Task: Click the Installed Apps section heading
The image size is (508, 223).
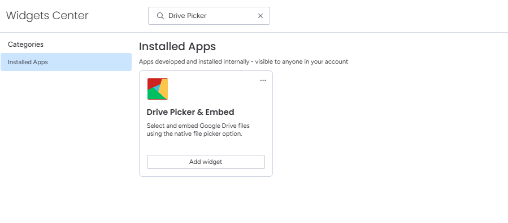Action: point(177,47)
